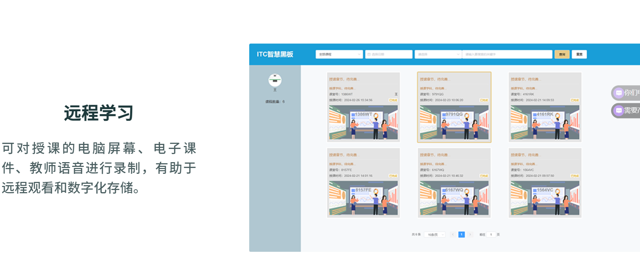Expand the 请选择 dropdown in the header
640x269 pixels.
[x=438, y=55]
